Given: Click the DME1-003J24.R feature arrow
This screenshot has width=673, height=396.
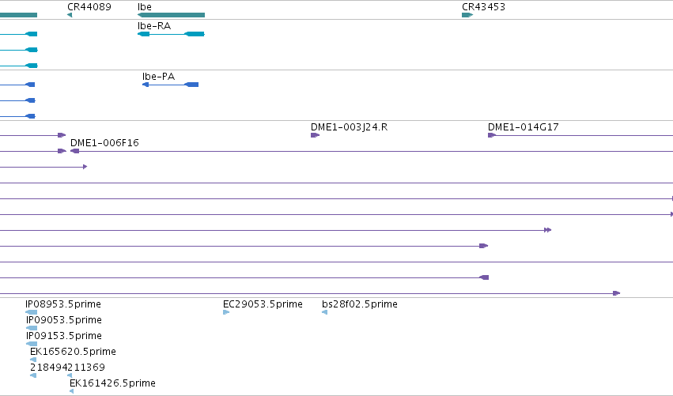Looking at the screenshot, I should point(315,135).
